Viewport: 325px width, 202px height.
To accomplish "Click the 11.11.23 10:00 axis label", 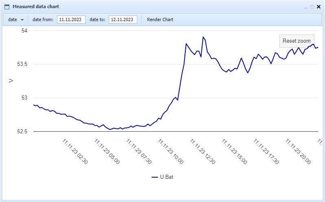I will (x=171, y=152).
